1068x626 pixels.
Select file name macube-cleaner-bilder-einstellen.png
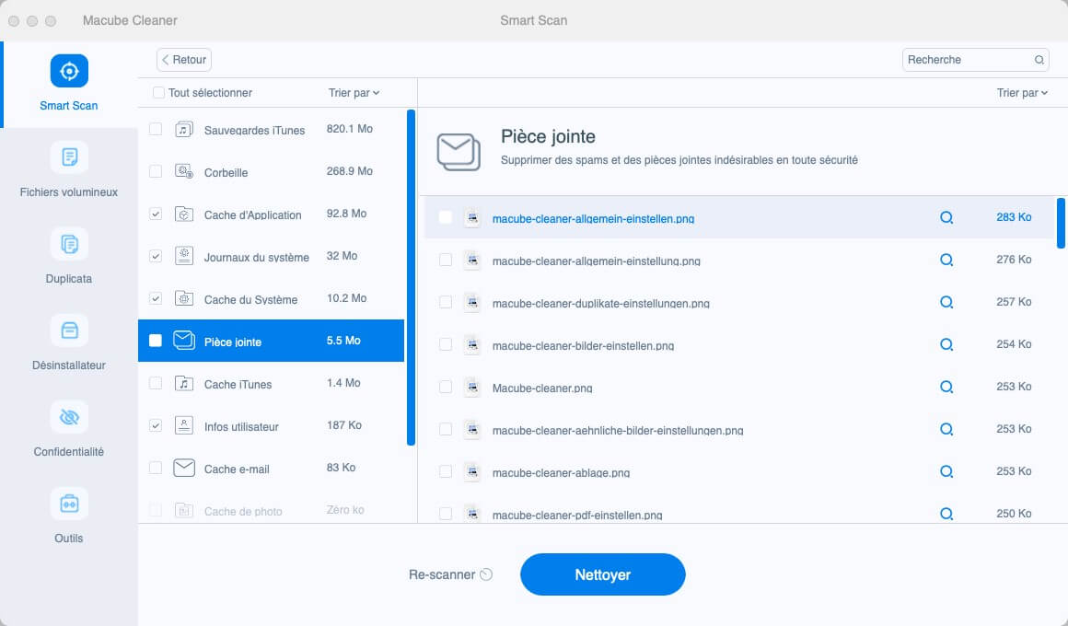coord(583,345)
